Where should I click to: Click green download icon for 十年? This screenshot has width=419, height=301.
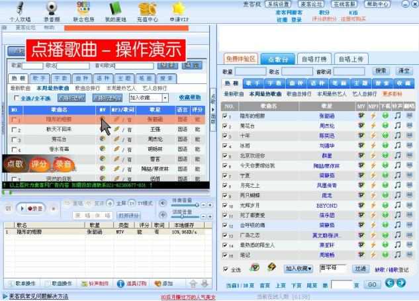click(385, 136)
